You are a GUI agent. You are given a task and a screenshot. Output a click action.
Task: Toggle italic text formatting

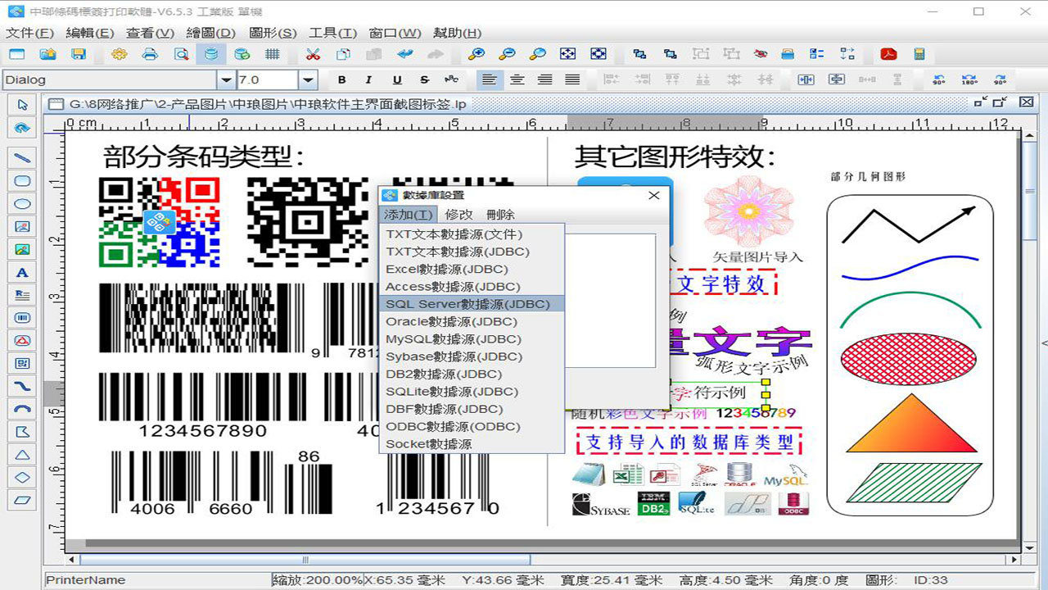[369, 80]
